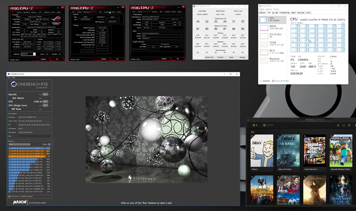The image size is (356, 211).
Task: Click info icon on PES 2017 card
Action: click(278, 177)
